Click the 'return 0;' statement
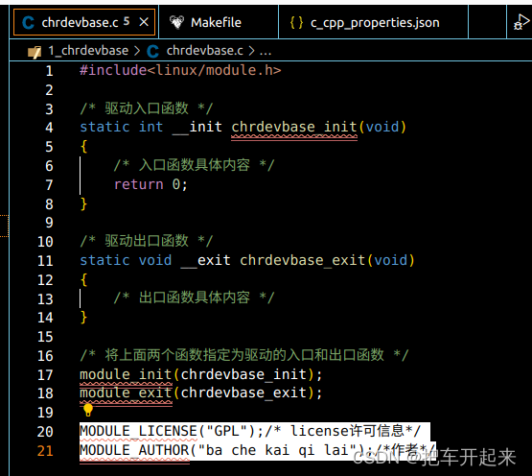 pos(150,184)
